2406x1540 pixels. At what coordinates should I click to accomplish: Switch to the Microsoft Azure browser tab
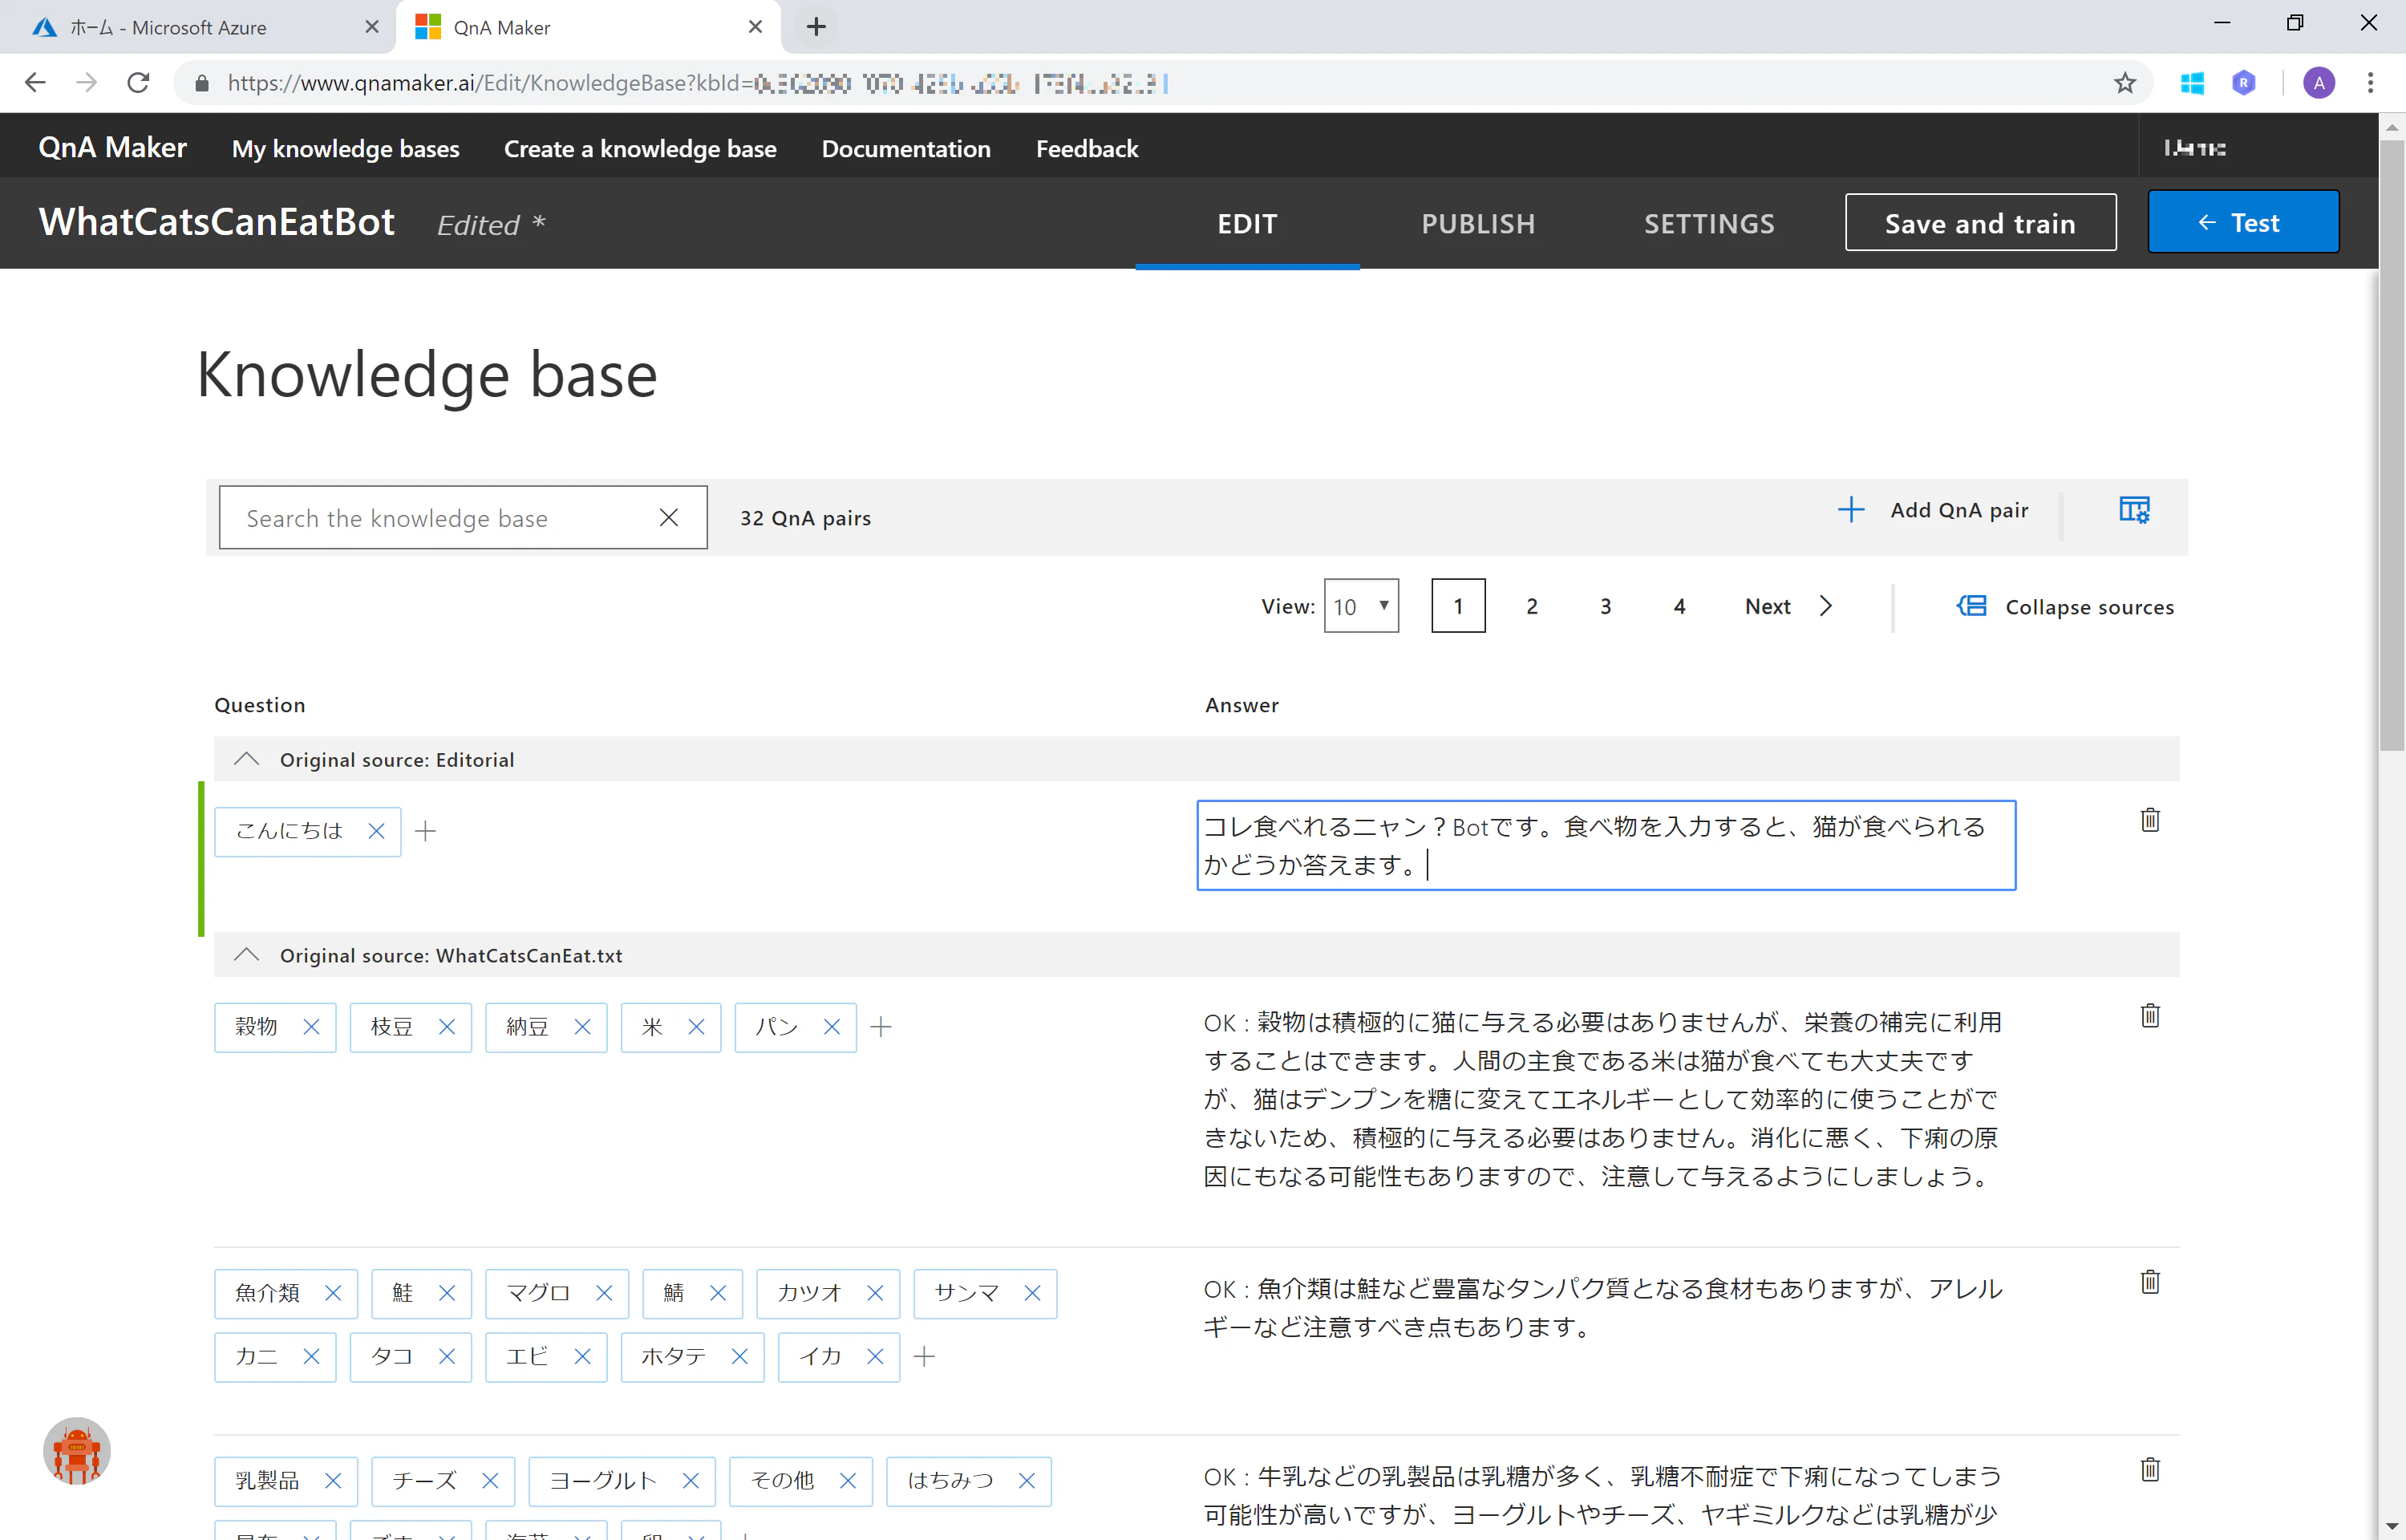198,27
